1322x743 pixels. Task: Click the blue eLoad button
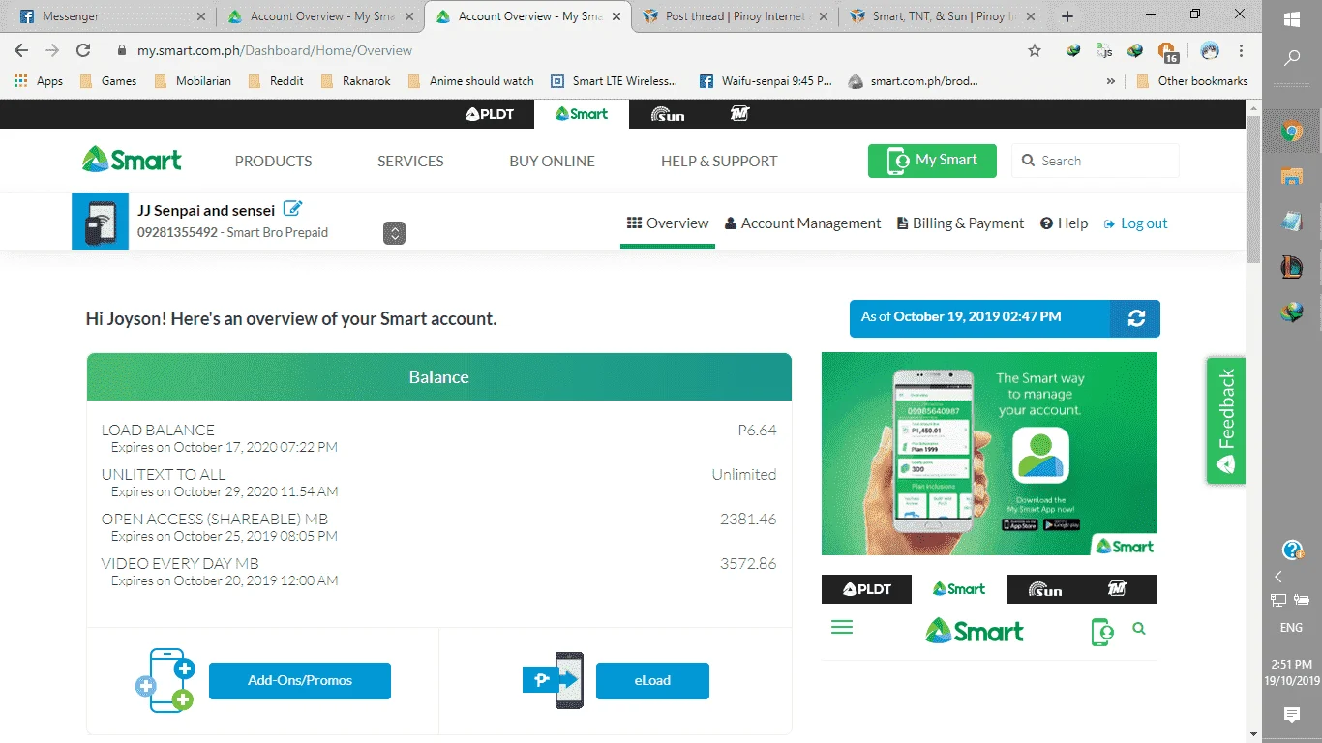pyautogui.click(x=652, y=680)
